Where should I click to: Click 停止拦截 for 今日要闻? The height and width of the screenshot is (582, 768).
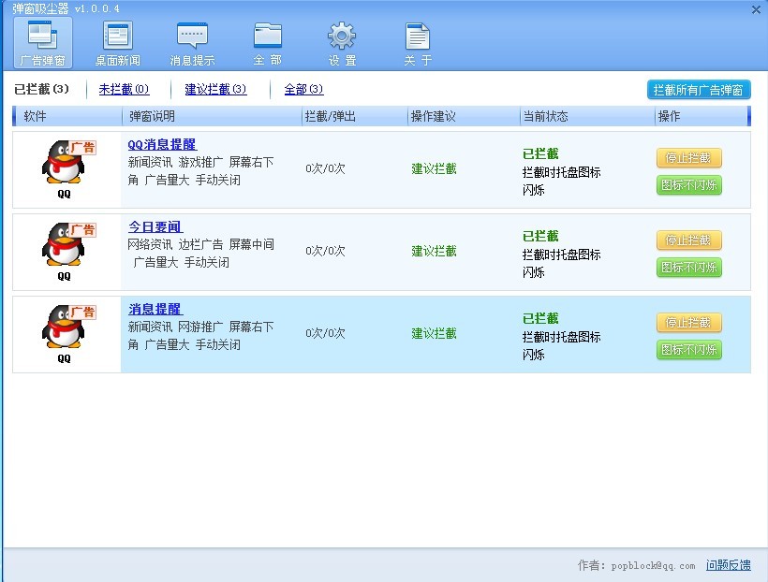[x=688, y=240]
